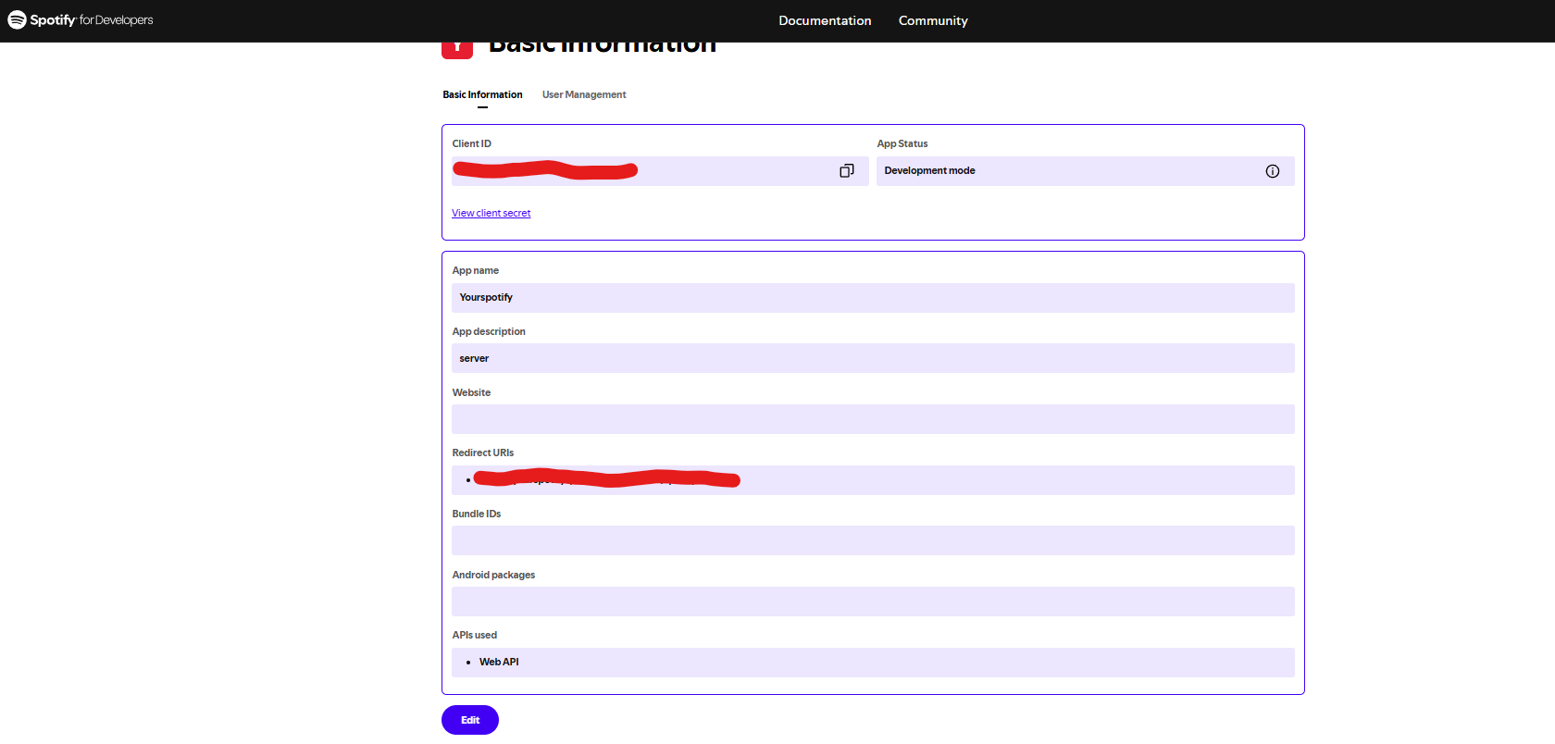Screen dimensions: 1555x744
Task: Click the App description field showing server
Action: (872, 358)
